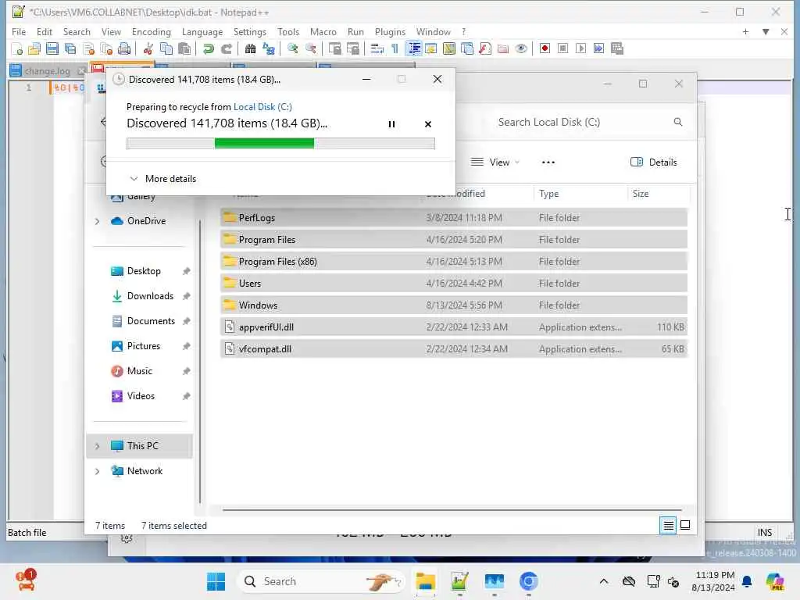Toggle indent guide toolbar icon
This screenshot has height=600, width=800.
pyautogui.click(x=414, y=48)
